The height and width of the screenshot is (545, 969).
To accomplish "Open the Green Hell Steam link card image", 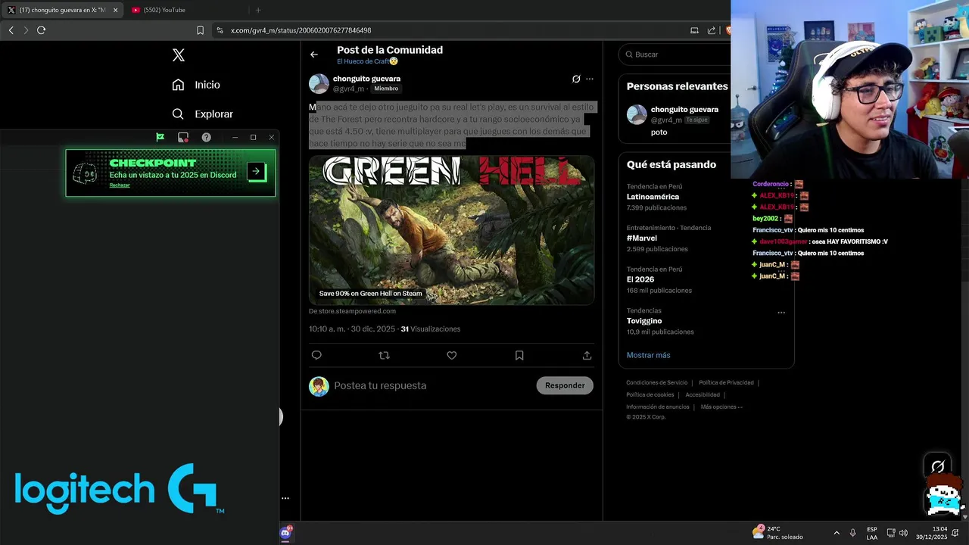I will pos(451,230).
